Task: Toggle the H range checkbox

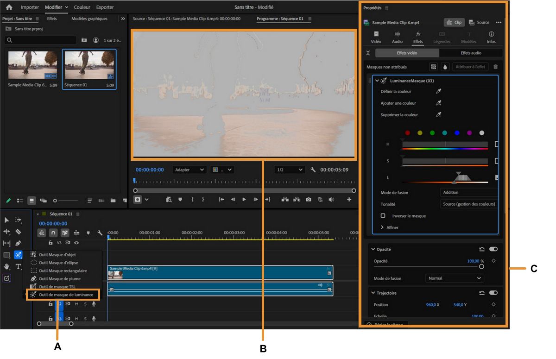Action: click(497, 145)
